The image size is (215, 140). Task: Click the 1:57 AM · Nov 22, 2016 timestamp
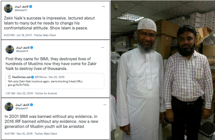[x=19, y=93]
